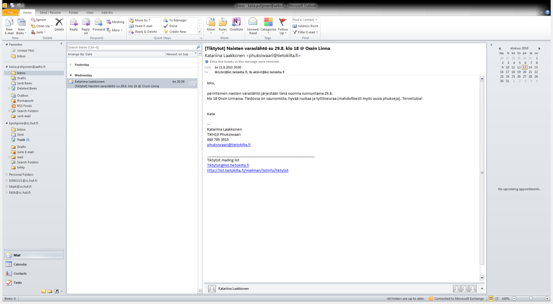Image resolution: width=553 pixels, height=304 pixels.
Task: Click the Search Inbox field
Action: point(132,47)
